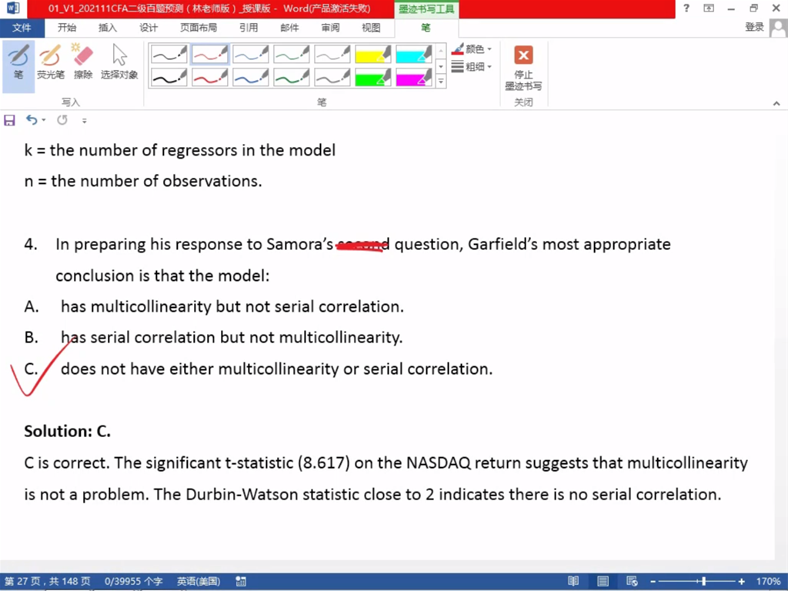Click the Save icon in quick access toolbar
The width and height of the screenshot is (788, 591).
coord(10,120)
